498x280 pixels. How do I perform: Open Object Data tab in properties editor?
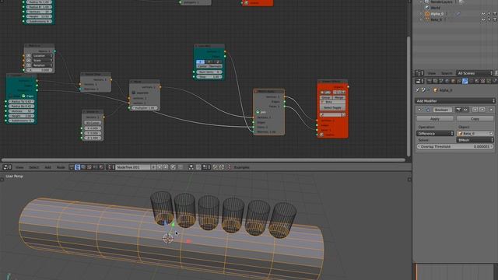[x=471, y=82]
